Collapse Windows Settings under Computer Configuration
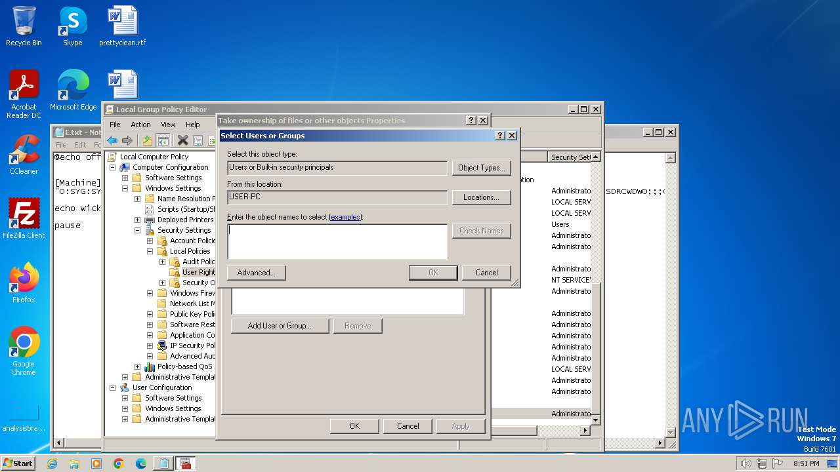The image size is (840, 472). pos(125,188)
